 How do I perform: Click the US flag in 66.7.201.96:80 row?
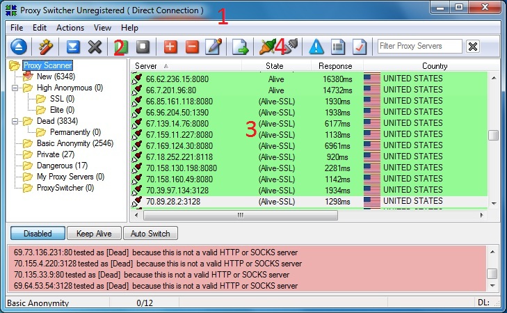(372, 90)
